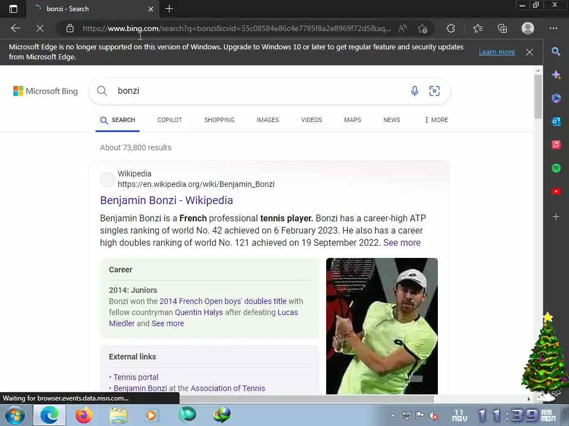Open visual search camera icon
This screenshot has width=569, height=426.
point(435,91)
